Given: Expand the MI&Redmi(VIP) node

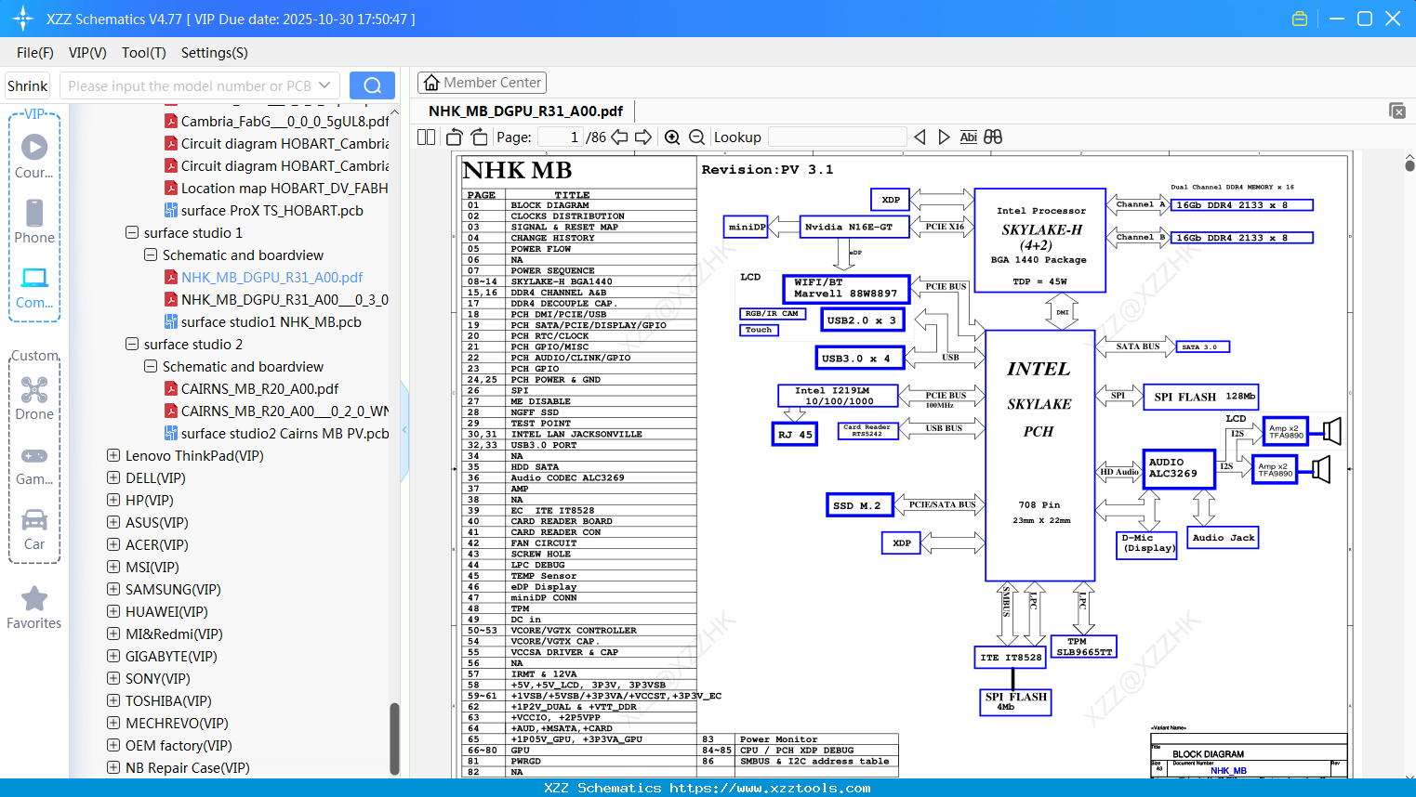Looking at the screenshot, I should click(x=113, y=634).
